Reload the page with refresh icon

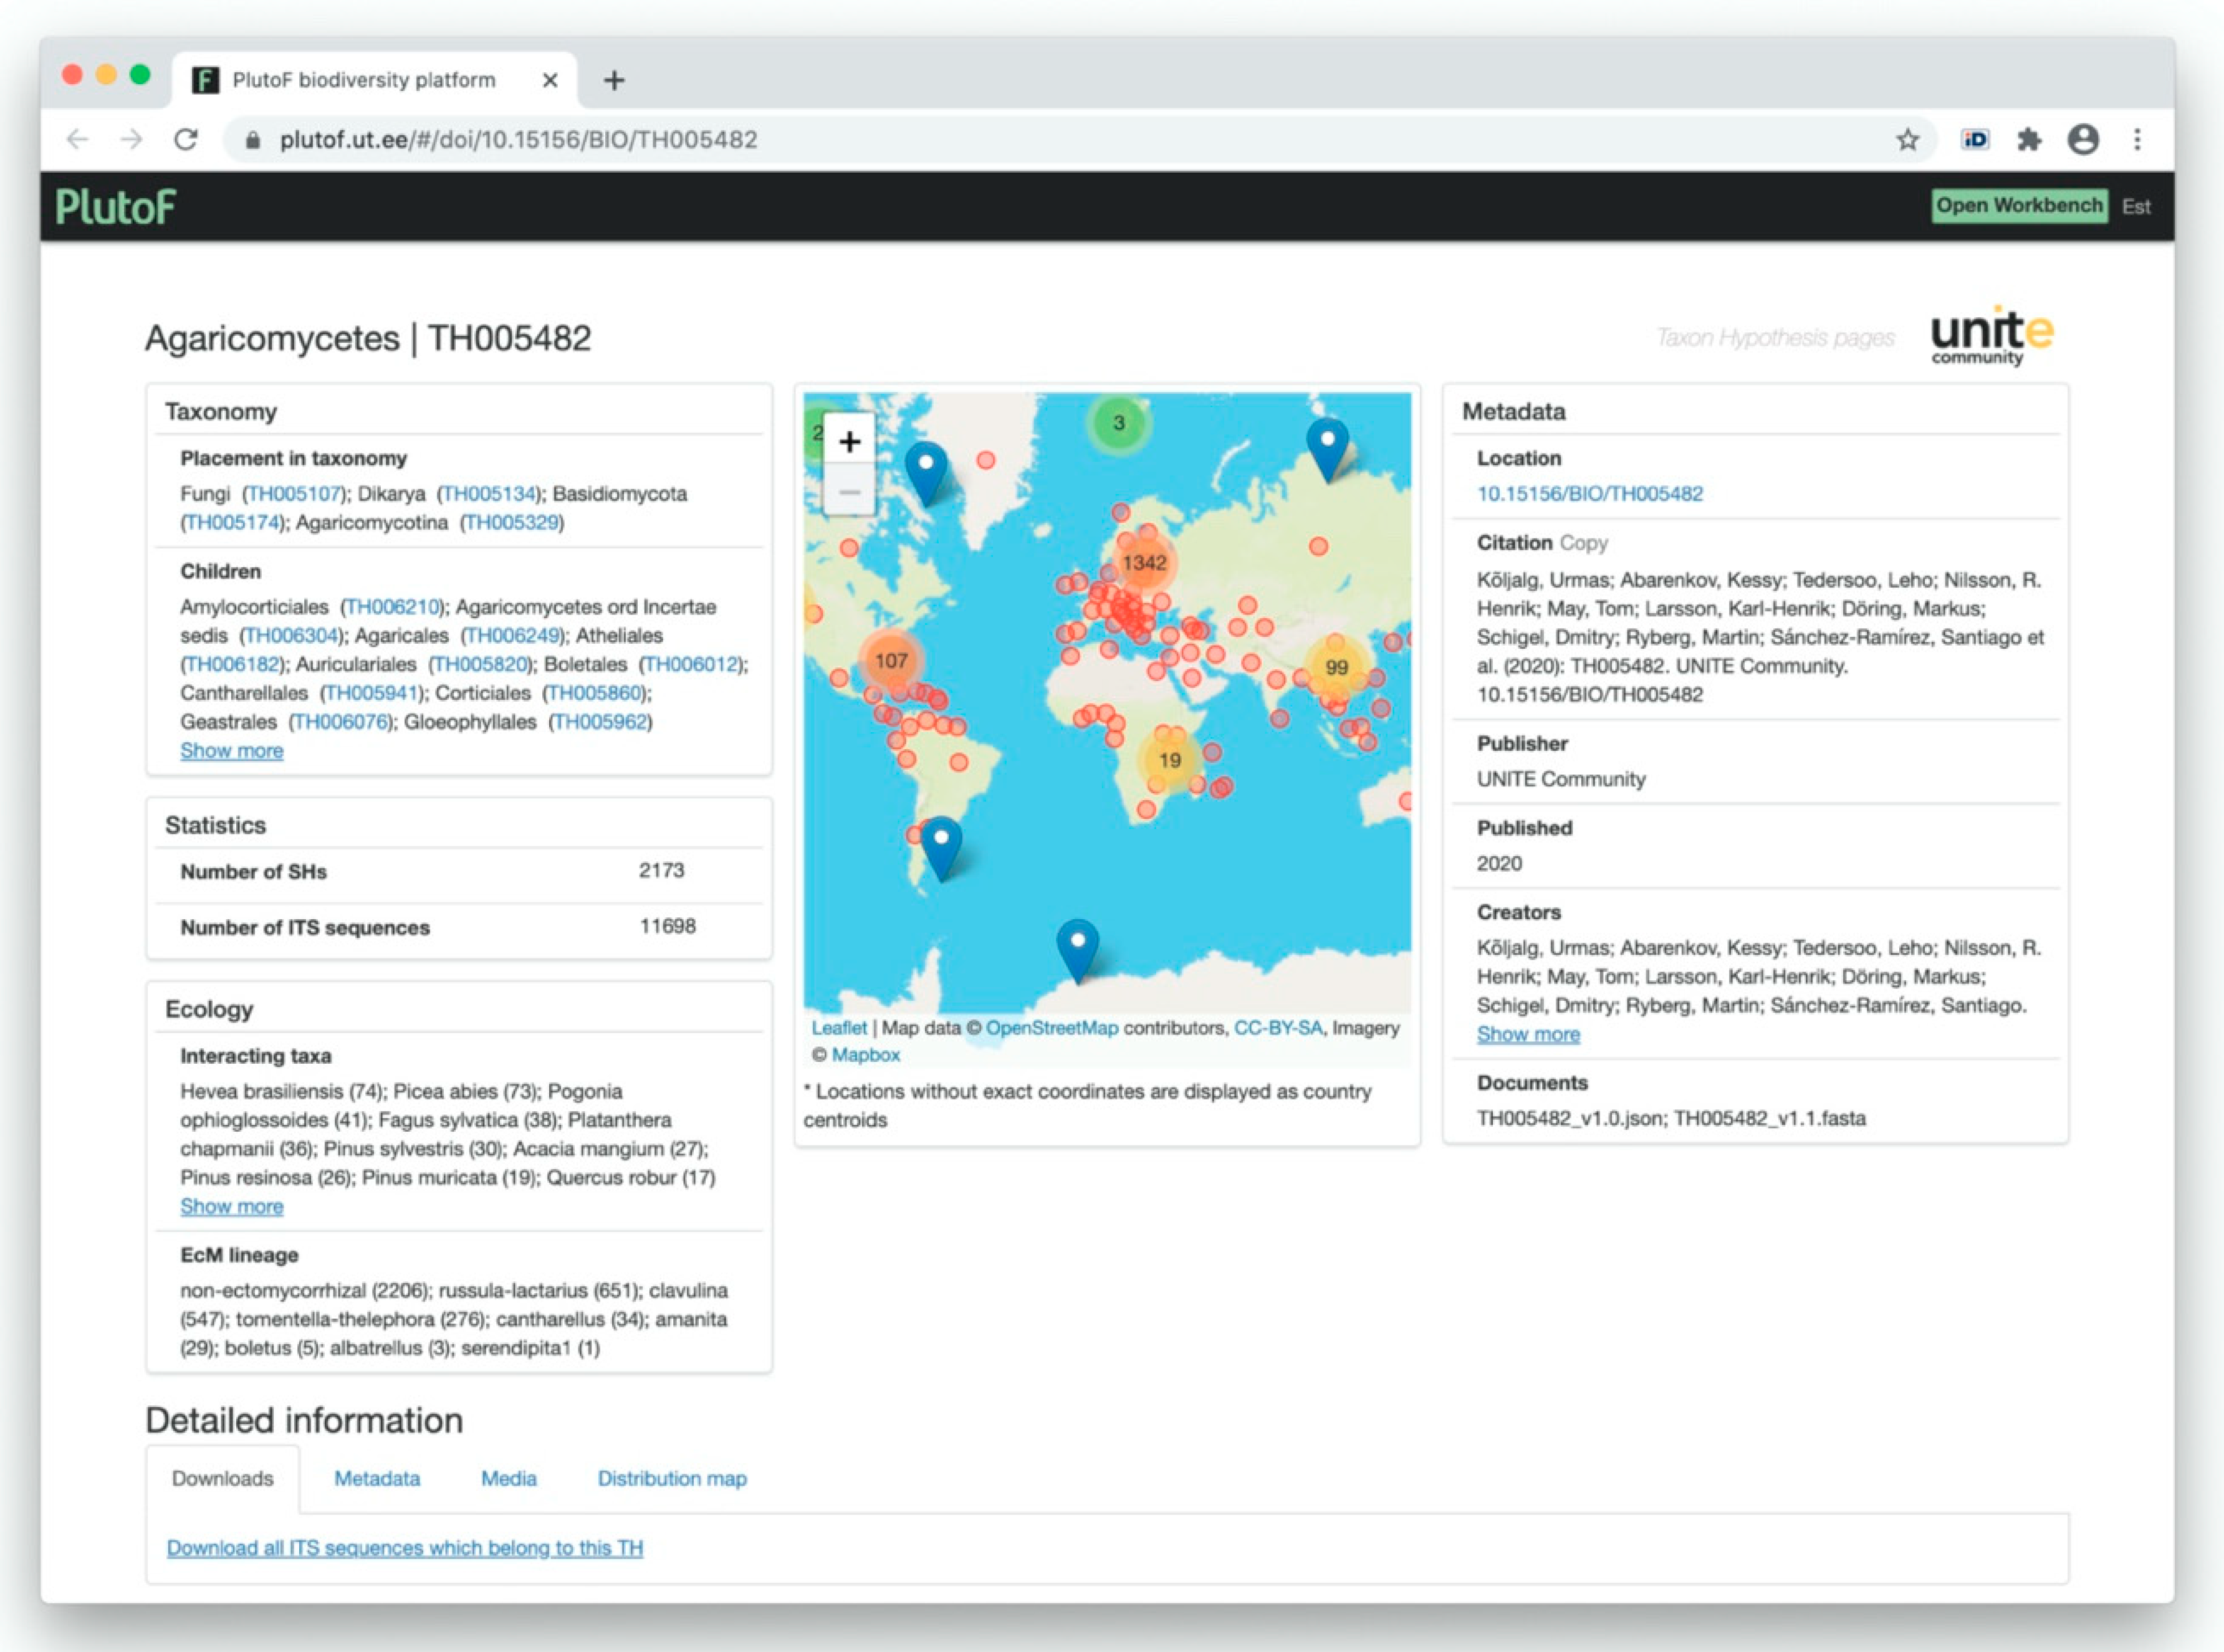(x=186, y=140)
